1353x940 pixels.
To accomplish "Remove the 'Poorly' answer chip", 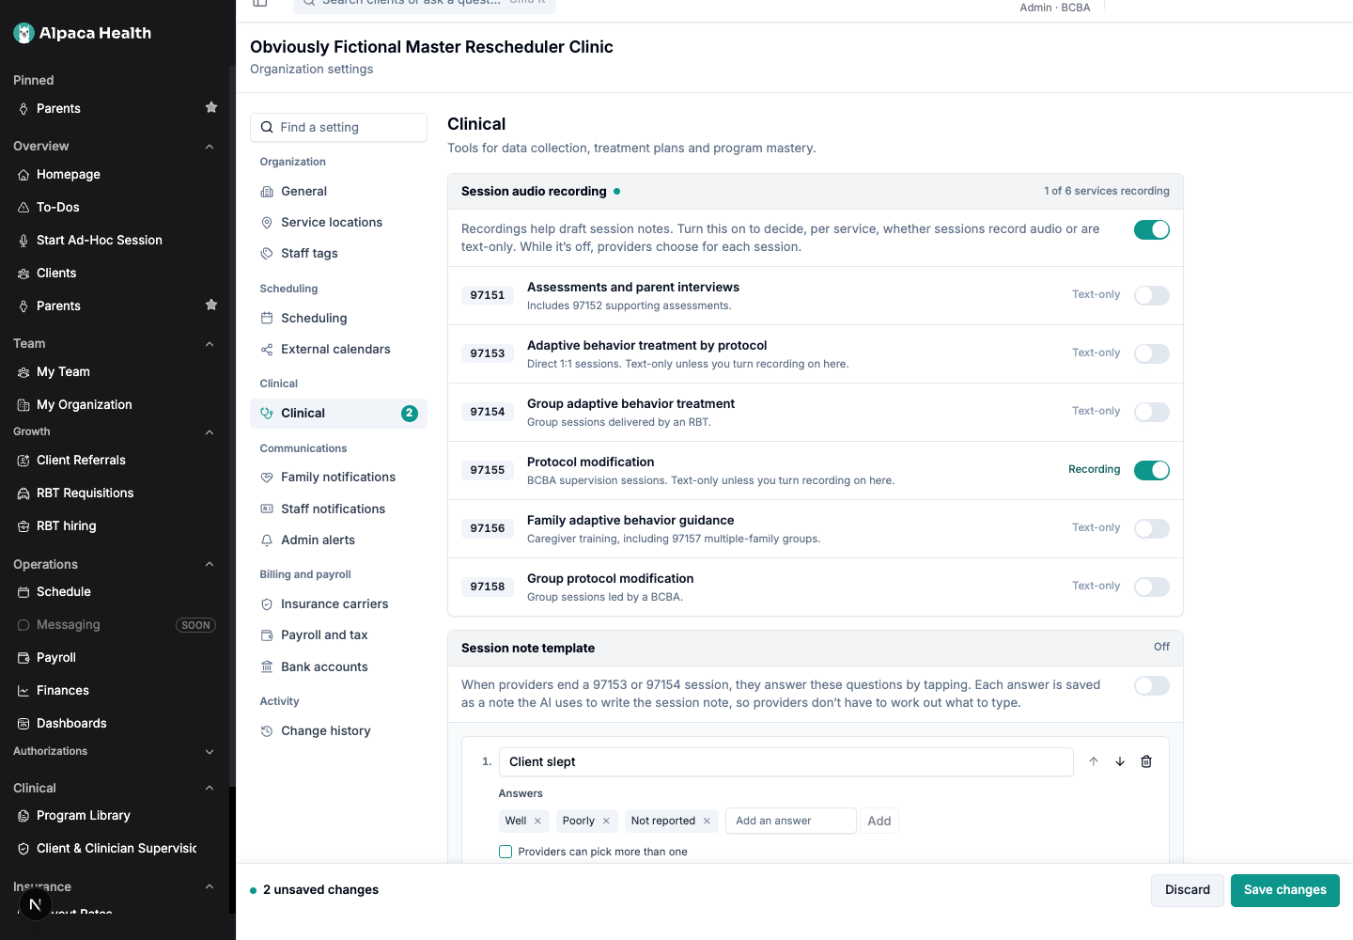I will (606, 821).
